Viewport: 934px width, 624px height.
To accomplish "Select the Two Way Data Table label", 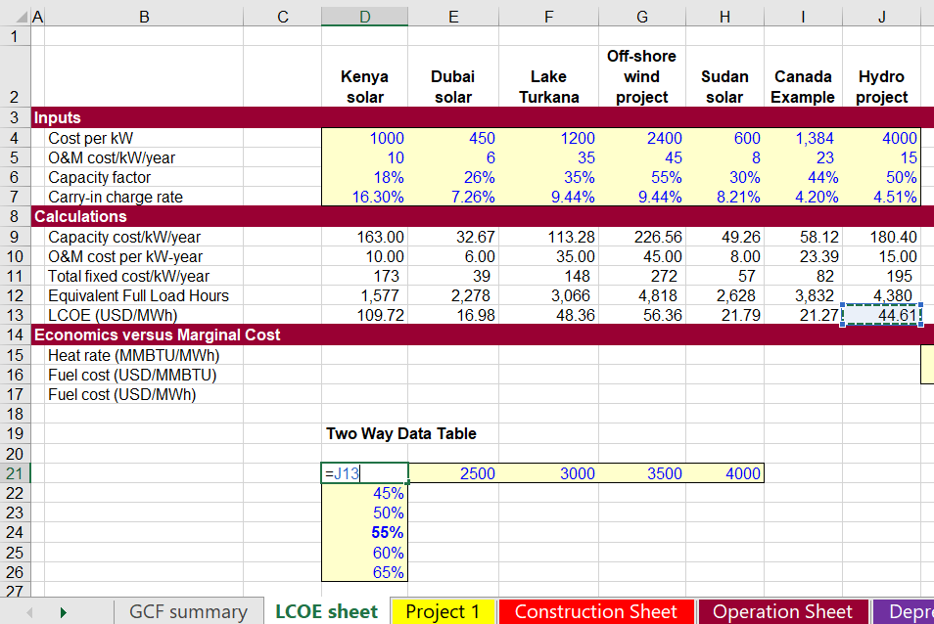I will (401, 433).
